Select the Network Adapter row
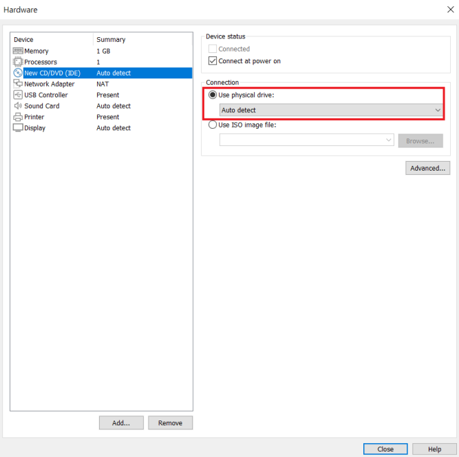This screenshot has width=459, height=457. click(101, 84)
